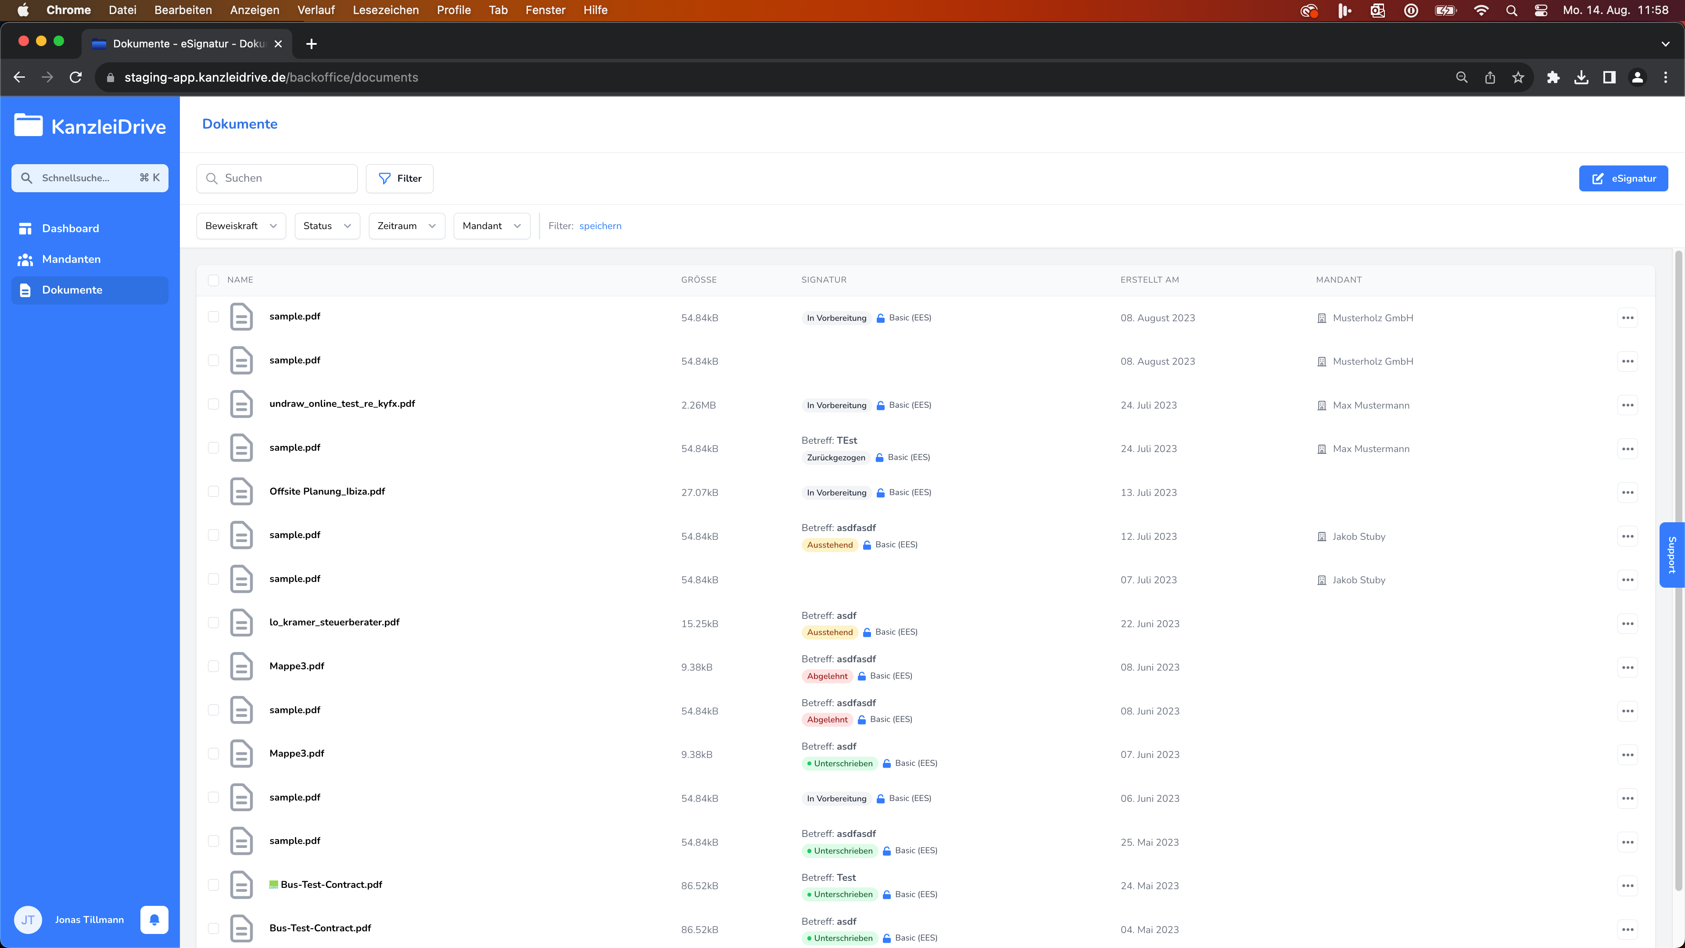Expand the Beweiskraft dropdown
Image resolution: width=1685 pixels, height=948 pixels.
[241, 226]
